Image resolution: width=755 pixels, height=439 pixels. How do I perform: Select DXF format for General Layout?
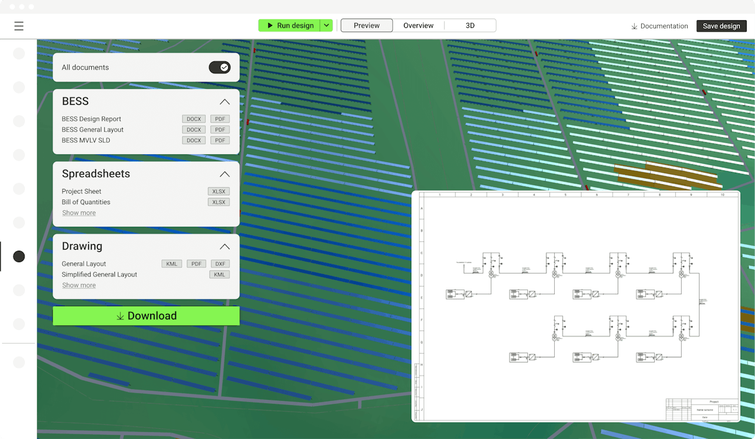tap(220, 264)
